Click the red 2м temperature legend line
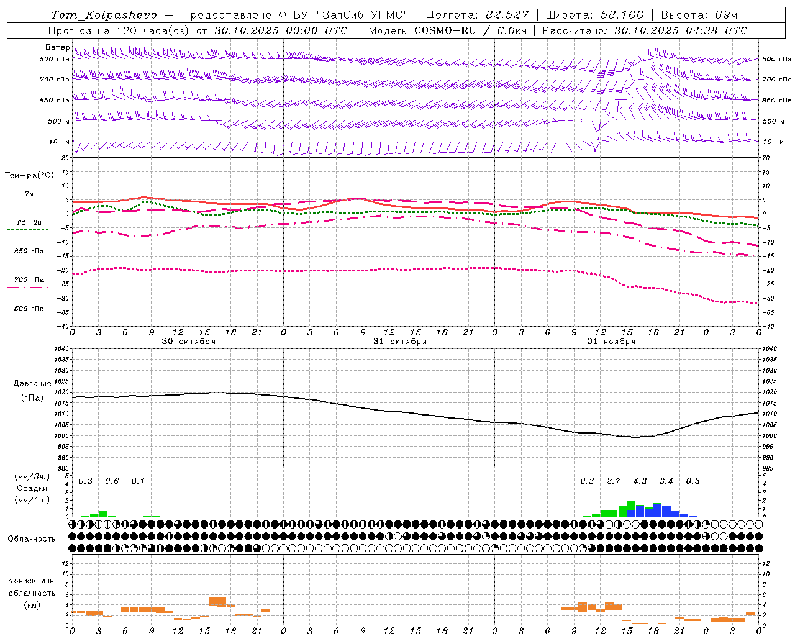This screenshot has width=795, height=636. coord(29,201)
